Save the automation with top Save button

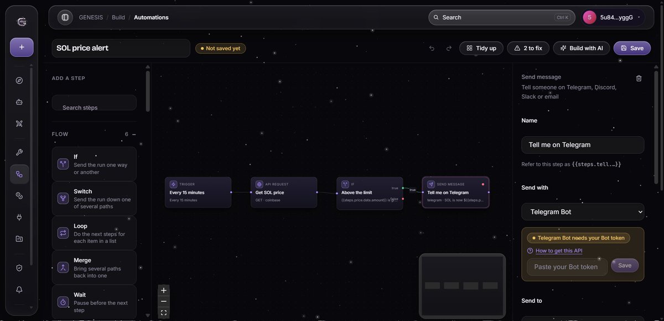point(632,48)
